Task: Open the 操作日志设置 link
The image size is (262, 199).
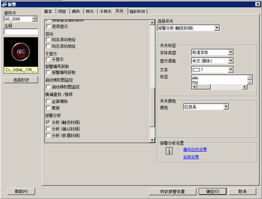Action: point(195,149)
